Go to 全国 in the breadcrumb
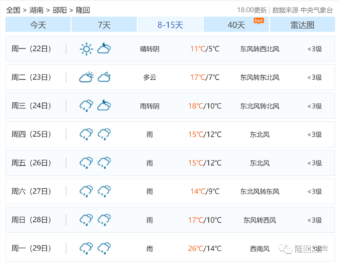Screen dimensions: 339x264 click(x=13, y=10)
